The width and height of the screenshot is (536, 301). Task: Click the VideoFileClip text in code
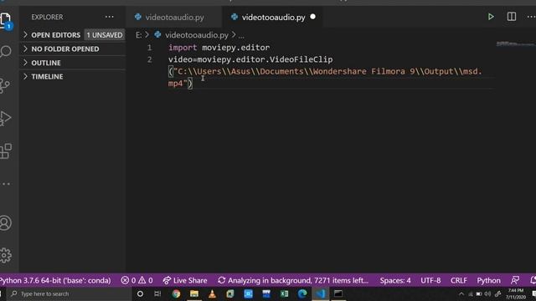tap(301, 59)
